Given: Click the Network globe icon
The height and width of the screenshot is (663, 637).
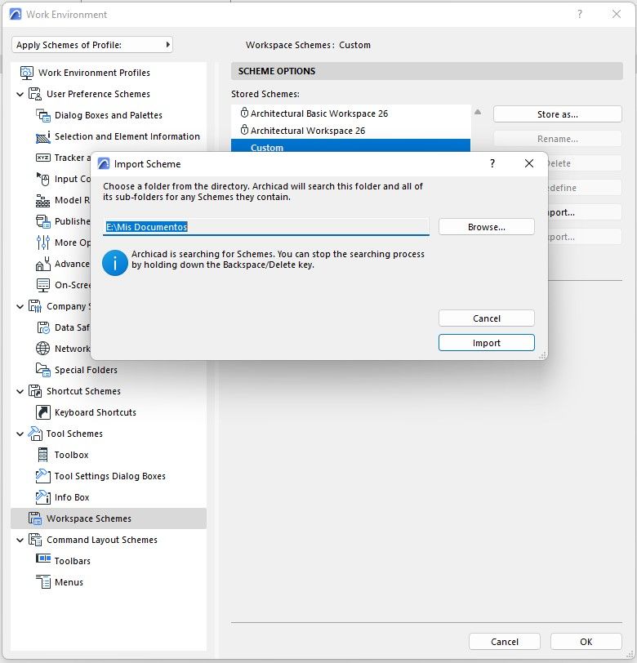Looking at the screenshot, I should [43, 349].
